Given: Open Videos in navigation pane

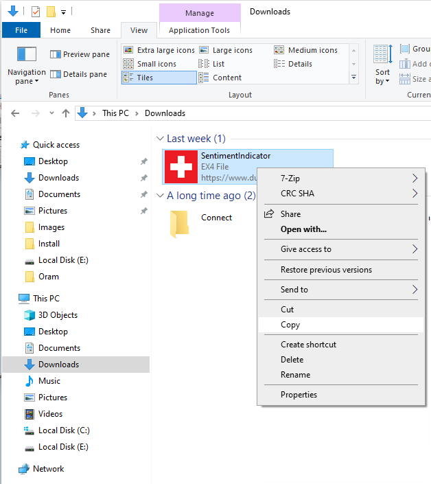Looking at the screenshot, I should click(x=43, y=414).
